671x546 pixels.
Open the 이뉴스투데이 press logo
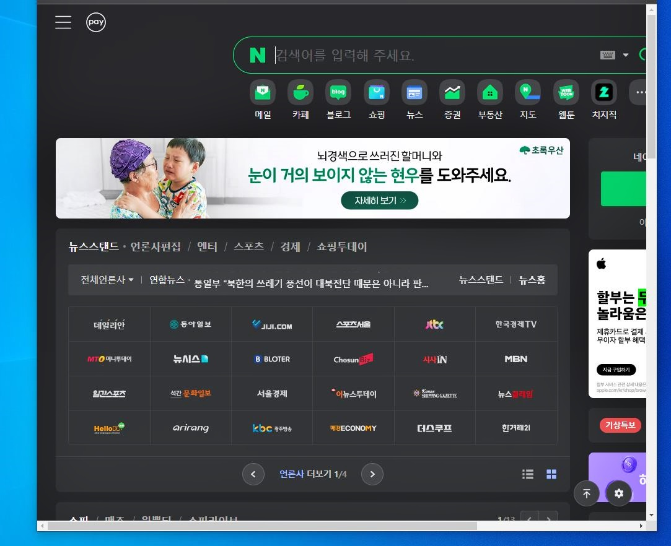coord(354,394)
